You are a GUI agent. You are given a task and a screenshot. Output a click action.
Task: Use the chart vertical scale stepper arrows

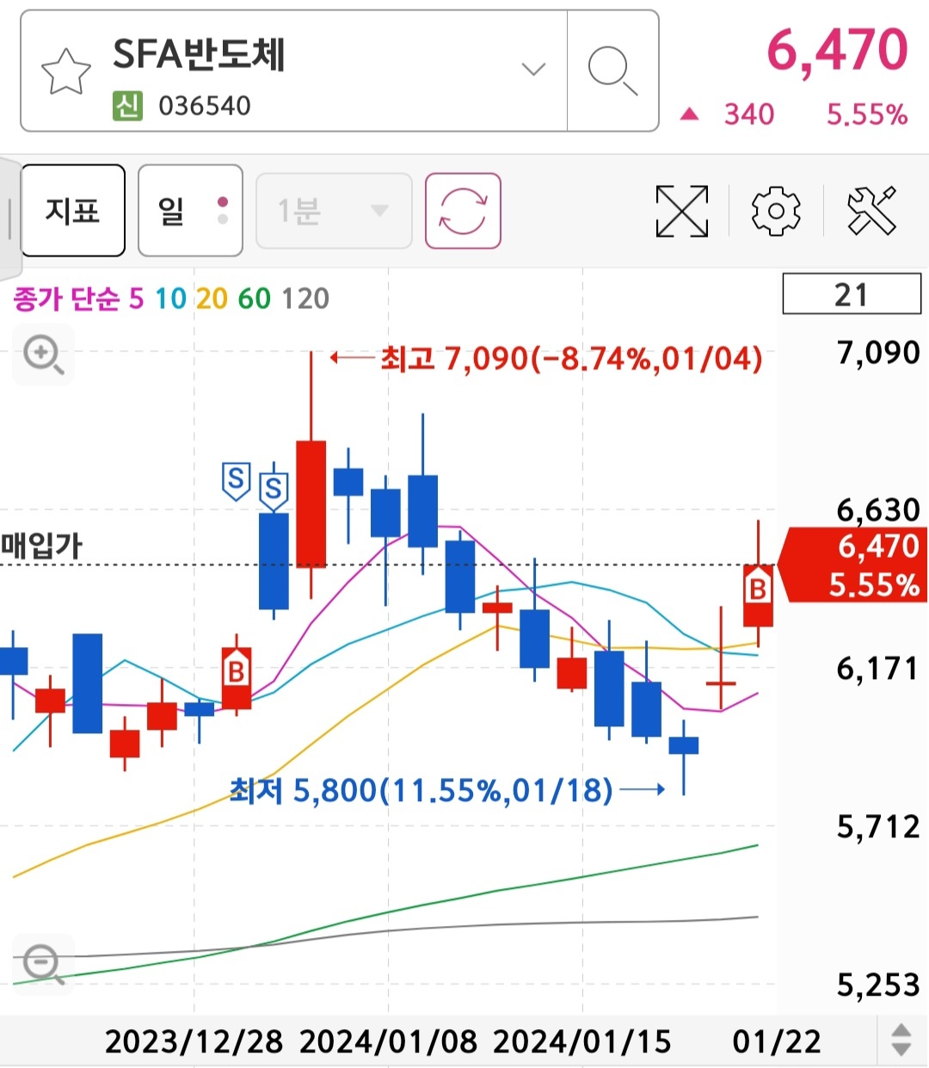tap(901, 1040)
